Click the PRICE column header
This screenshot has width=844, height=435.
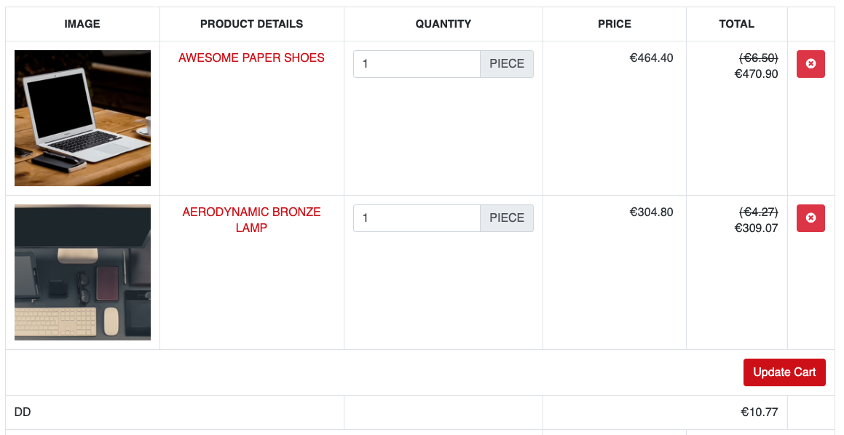(614, 24)
